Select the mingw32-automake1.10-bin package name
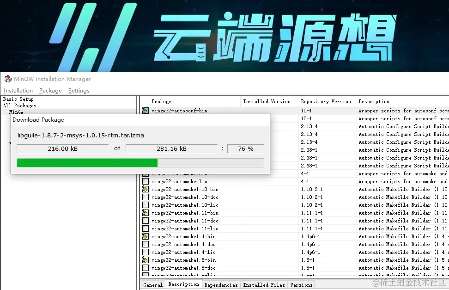The image size is (449, 290). (185, 189)
